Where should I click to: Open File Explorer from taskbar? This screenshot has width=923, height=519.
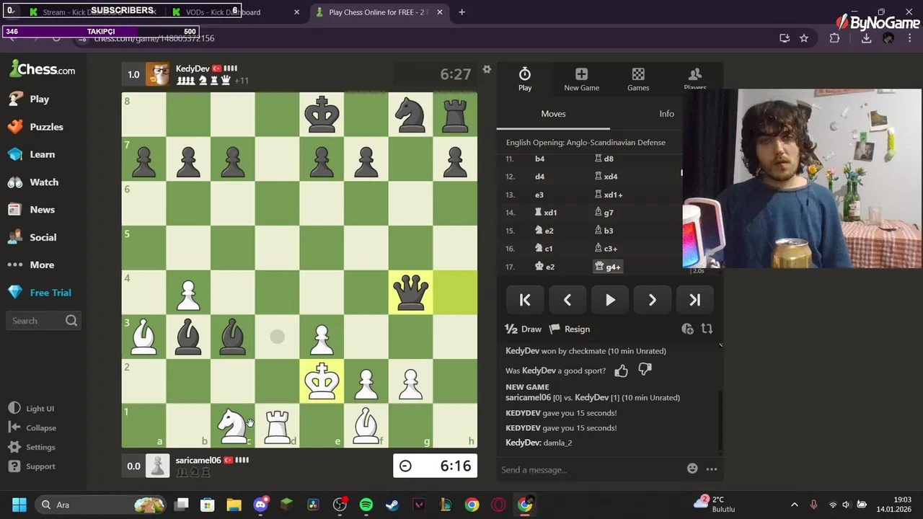click(234, 505)
